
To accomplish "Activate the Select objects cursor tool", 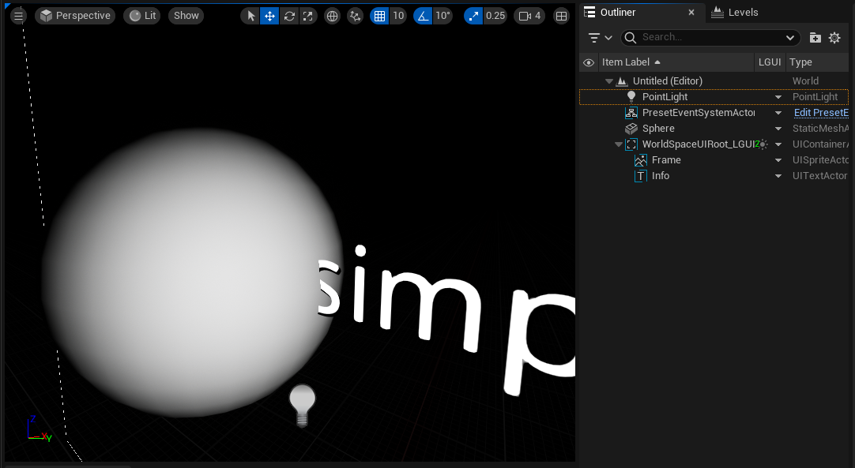I will [x=250, y=16].
